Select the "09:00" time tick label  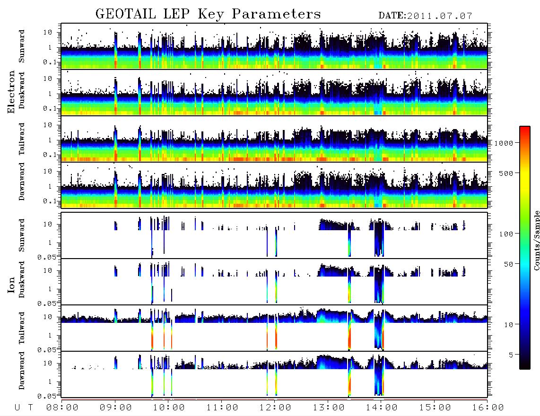(x=116, y=407)
